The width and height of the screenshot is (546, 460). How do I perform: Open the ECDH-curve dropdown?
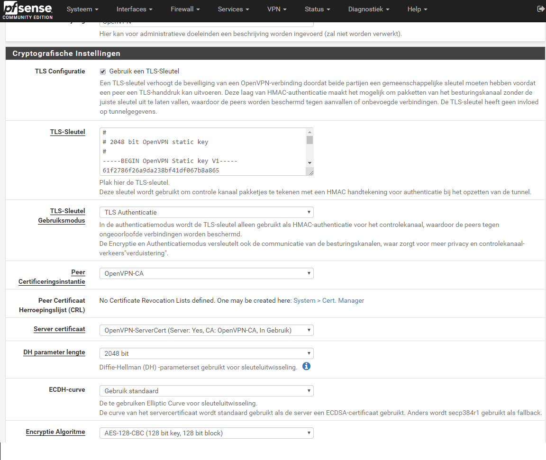point(207,391)
